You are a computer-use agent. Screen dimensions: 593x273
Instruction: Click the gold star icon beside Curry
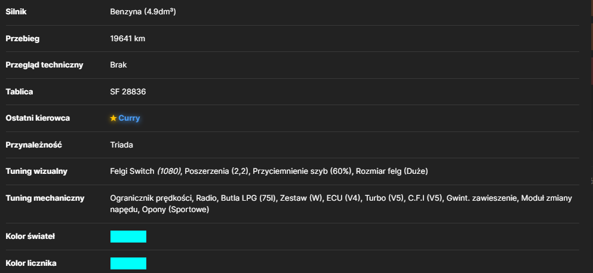tap(113, 118)
